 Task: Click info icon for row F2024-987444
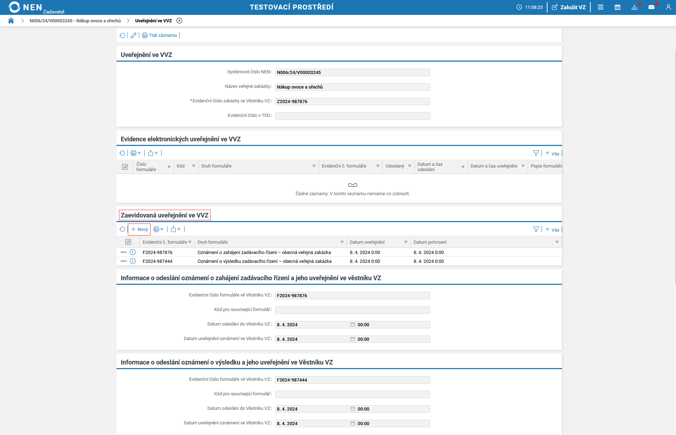point(133,261)
